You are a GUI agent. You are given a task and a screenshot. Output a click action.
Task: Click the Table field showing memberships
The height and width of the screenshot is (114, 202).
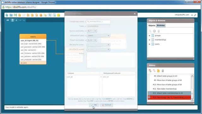point(98,26)
